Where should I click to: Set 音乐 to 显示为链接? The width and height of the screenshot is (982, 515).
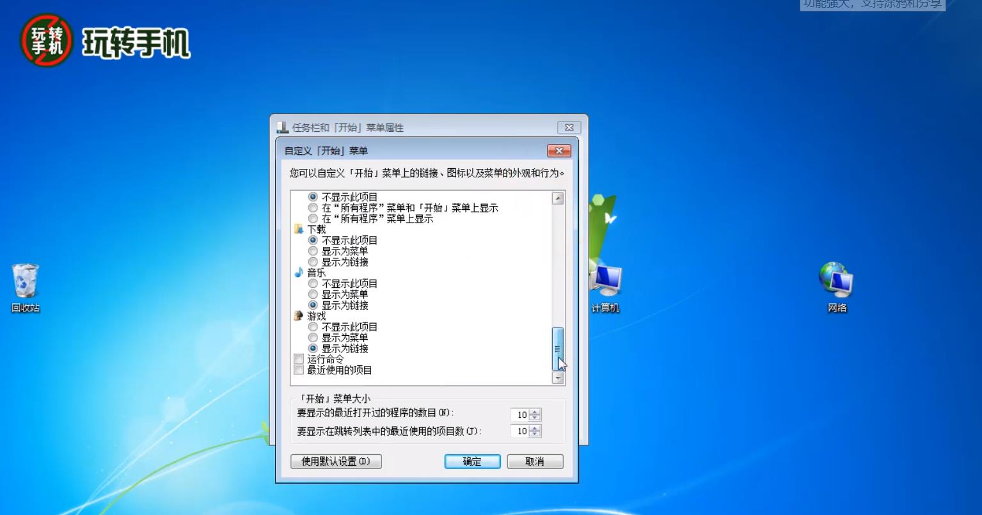coord(313,305)
